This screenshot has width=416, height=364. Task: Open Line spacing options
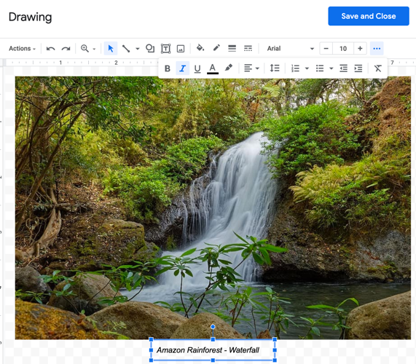(x=275, y=68)
